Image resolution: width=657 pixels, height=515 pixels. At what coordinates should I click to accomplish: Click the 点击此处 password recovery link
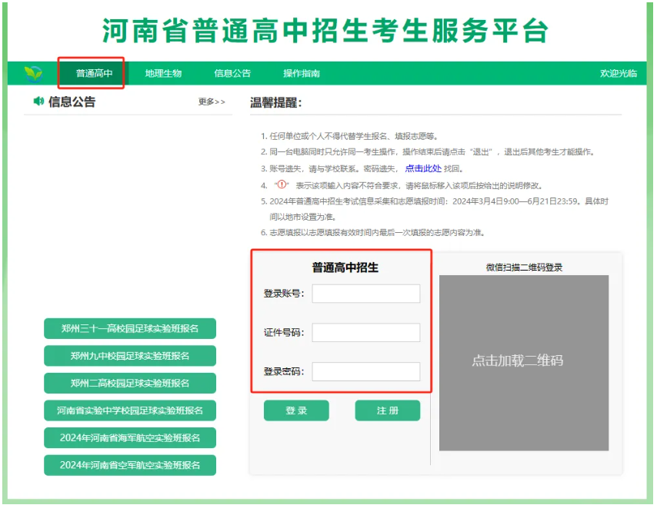[423, 168]
